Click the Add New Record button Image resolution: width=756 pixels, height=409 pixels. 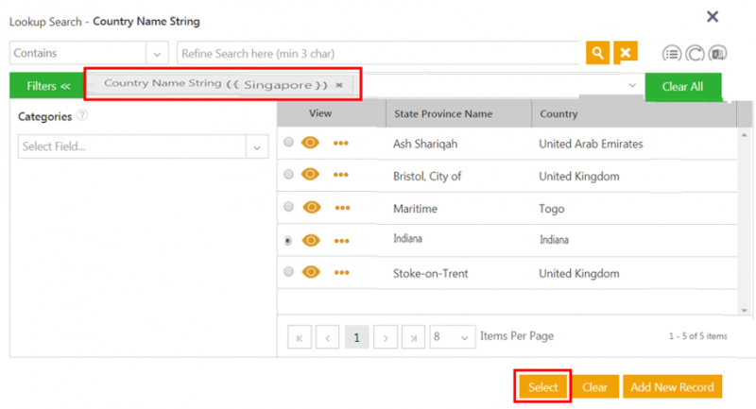pos(672,387)
